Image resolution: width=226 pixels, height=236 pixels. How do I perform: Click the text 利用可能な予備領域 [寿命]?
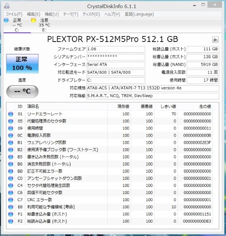coord(51,207)
